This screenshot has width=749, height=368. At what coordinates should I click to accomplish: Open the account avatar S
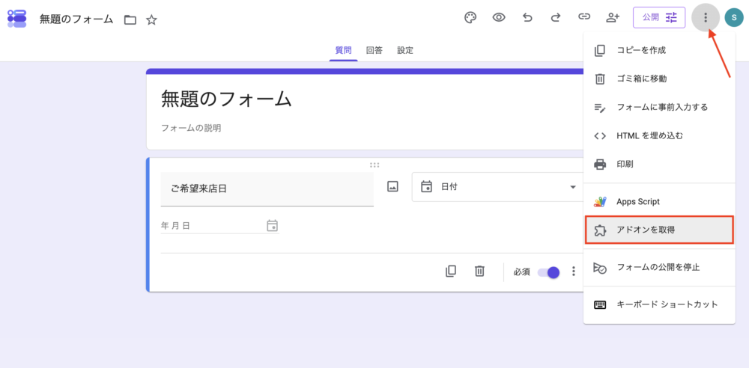[x=734, y=18]
